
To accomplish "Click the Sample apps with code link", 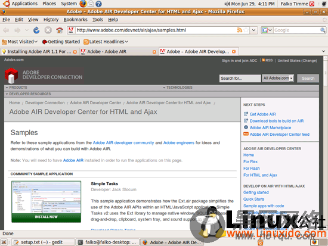I will [264, 206].
